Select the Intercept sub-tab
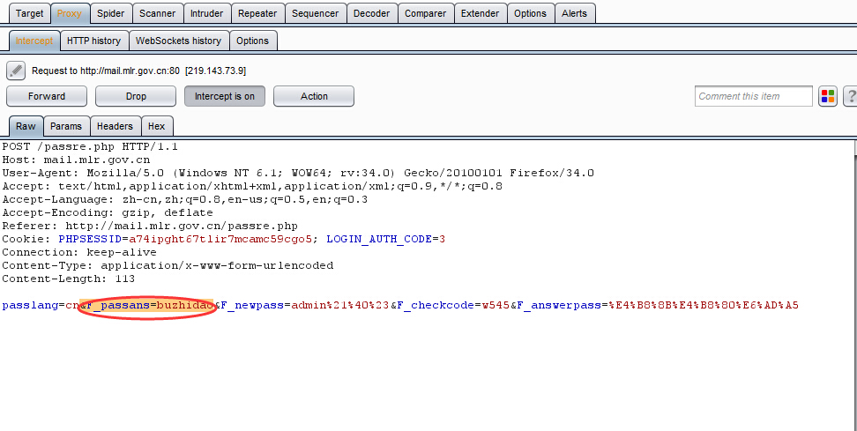The width and height of the screenshot is (857, 431). click(34, 41)
